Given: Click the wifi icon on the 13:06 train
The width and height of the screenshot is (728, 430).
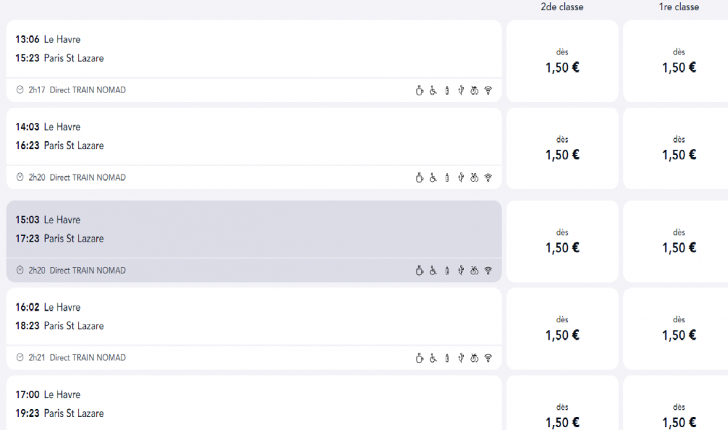Looking at the screenshot, I should point(488,90).
